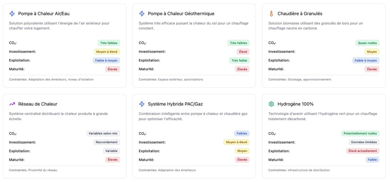Click the Quasi-nulles CO₂ badge
Screen dimensions: 390x182
pyautogui.click(x=367, y=43)
